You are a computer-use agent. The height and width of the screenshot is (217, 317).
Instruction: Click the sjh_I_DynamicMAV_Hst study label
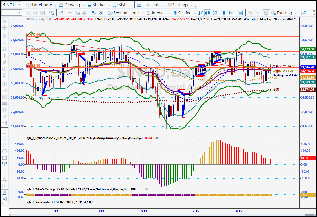pos(84,138)
